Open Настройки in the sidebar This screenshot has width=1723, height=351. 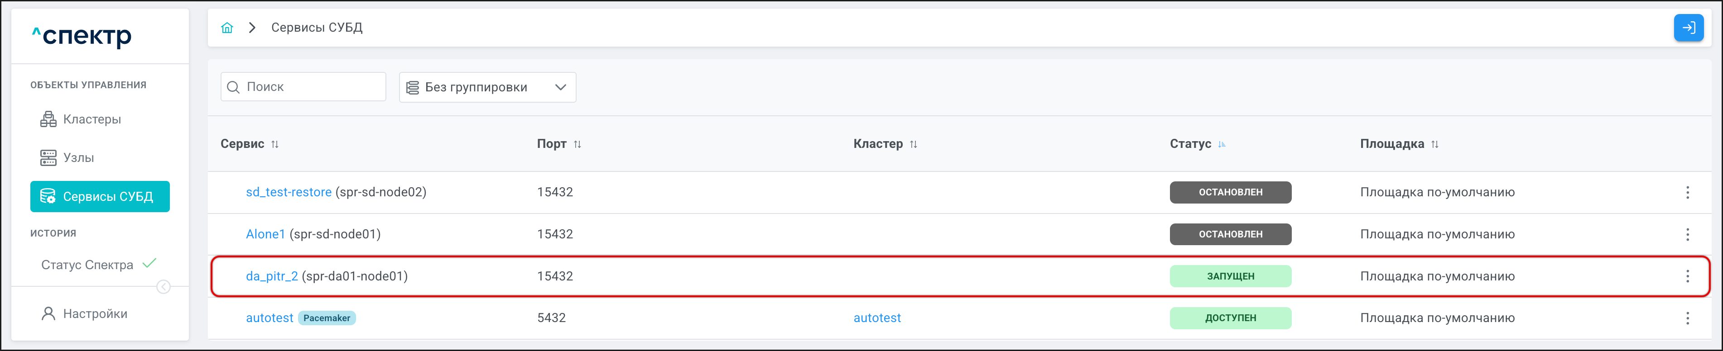click(94, 313)
